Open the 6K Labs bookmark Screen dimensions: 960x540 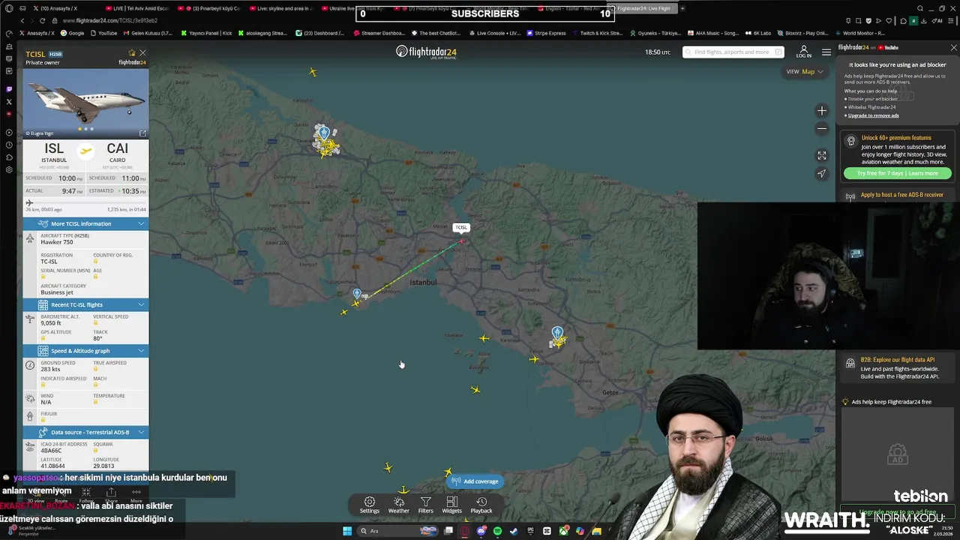tap(757, 34)
